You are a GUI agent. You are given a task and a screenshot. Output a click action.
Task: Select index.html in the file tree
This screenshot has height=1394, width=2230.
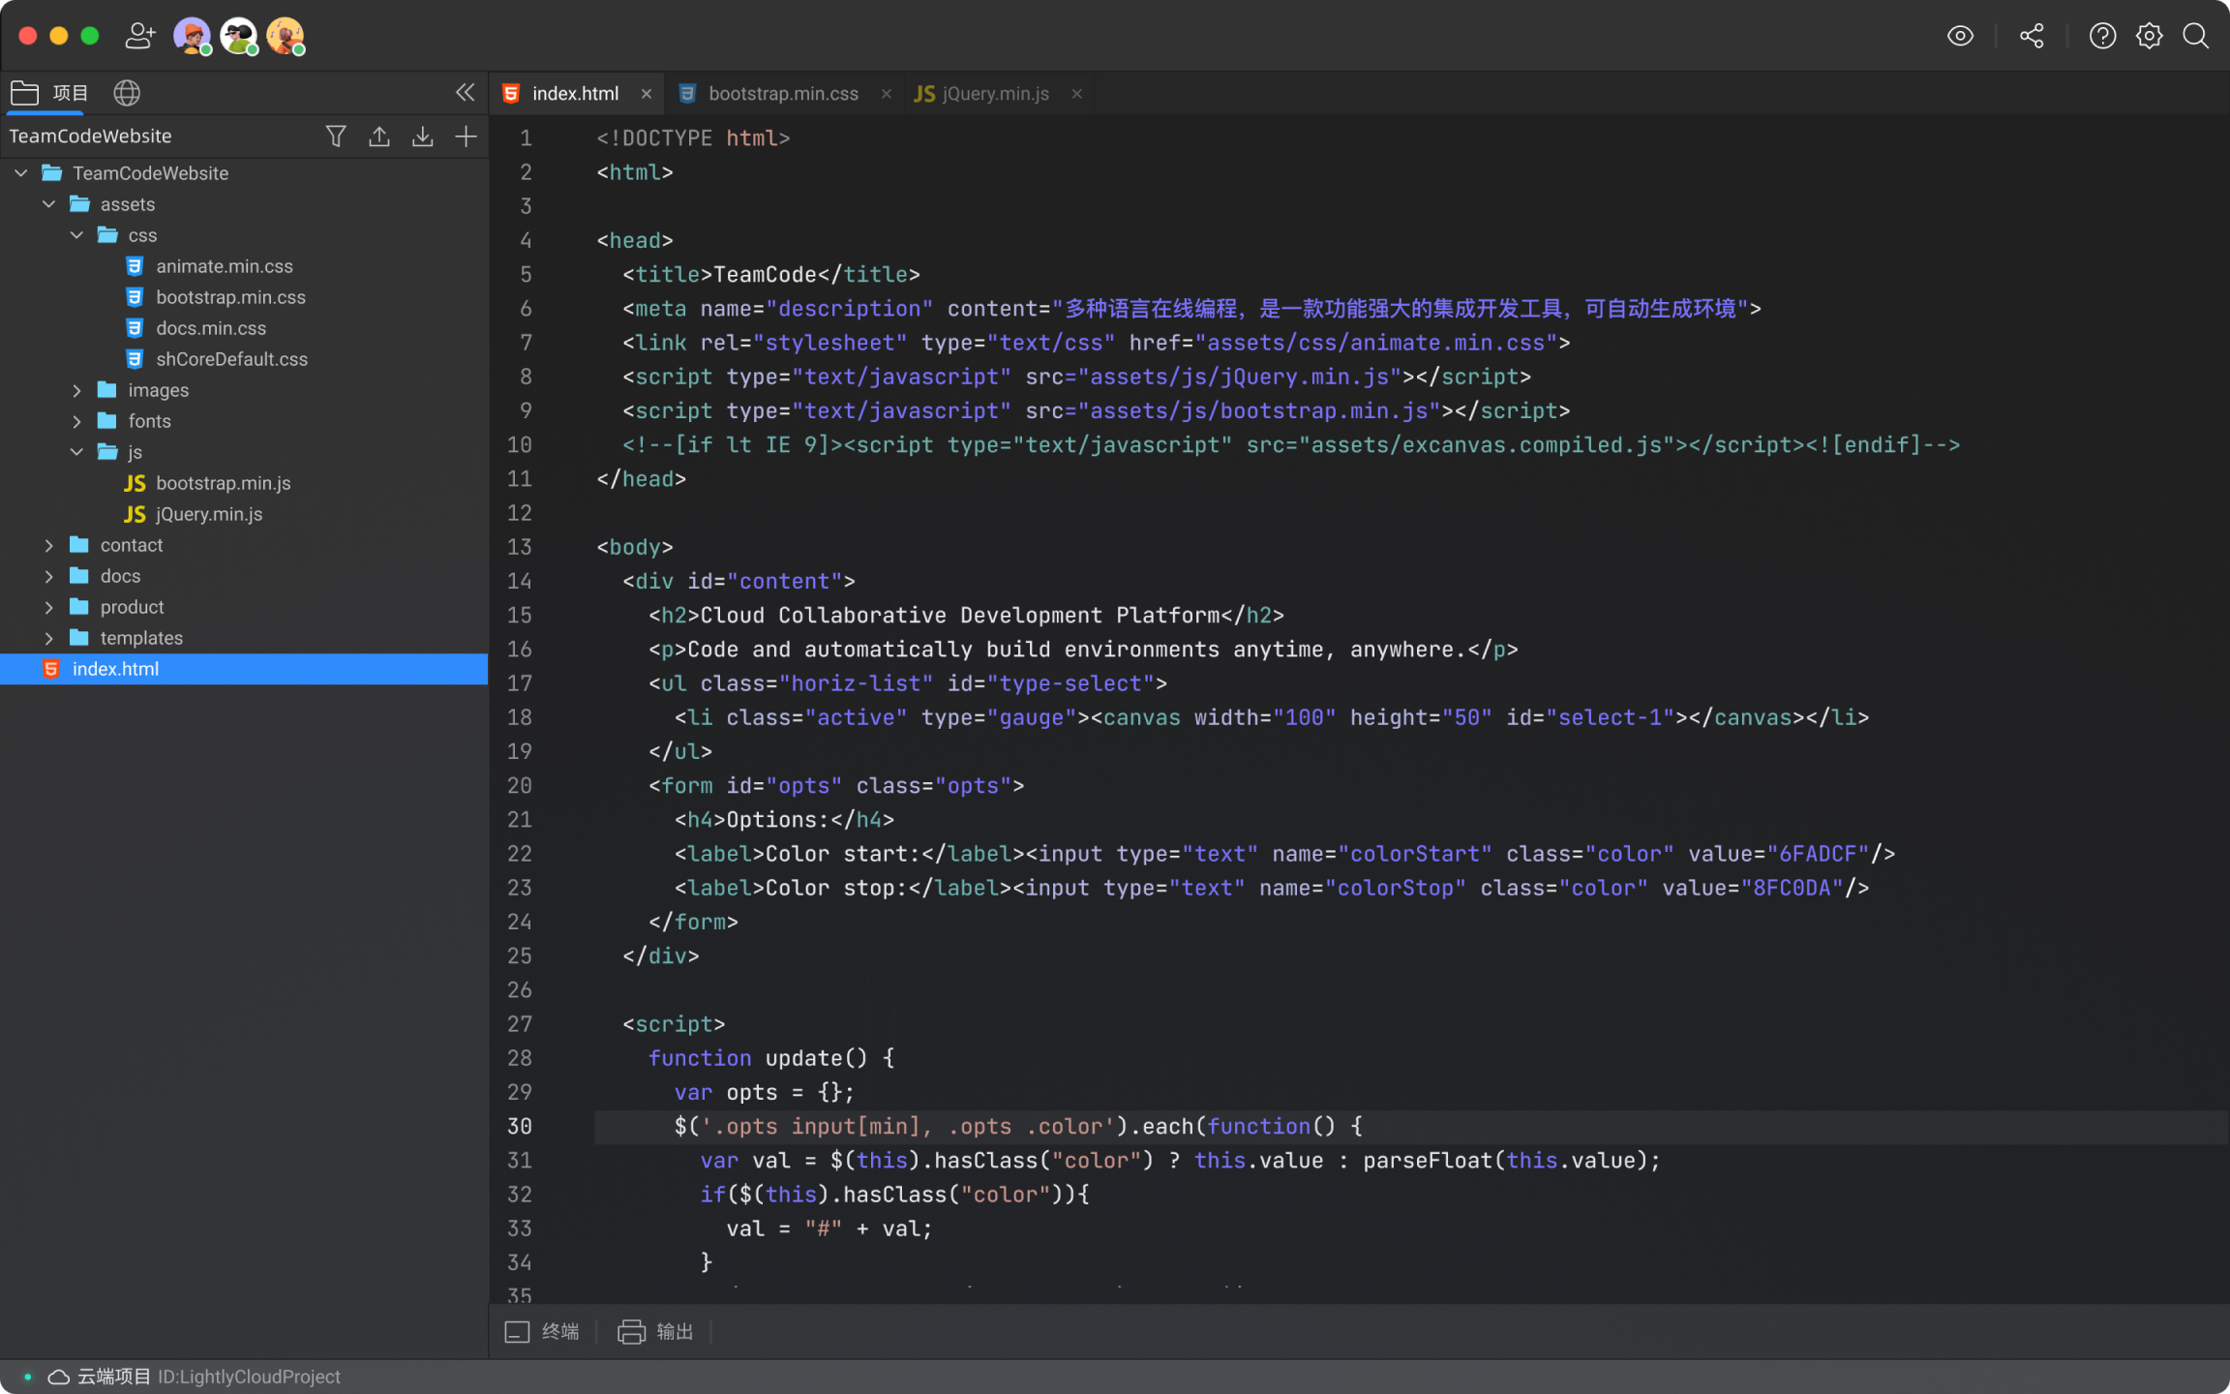[x=244, y=669]
